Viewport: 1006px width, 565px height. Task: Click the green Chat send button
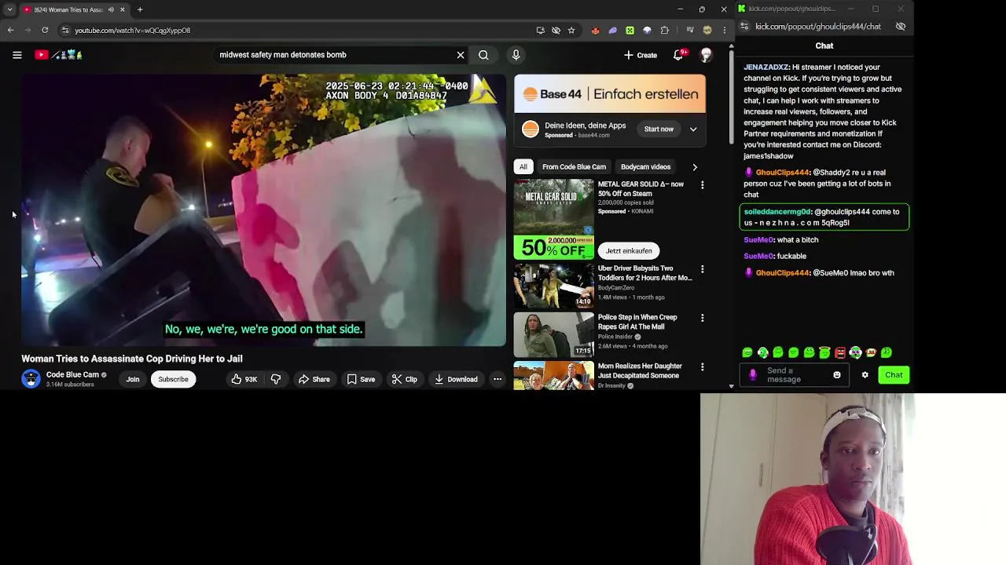[894, 375]
